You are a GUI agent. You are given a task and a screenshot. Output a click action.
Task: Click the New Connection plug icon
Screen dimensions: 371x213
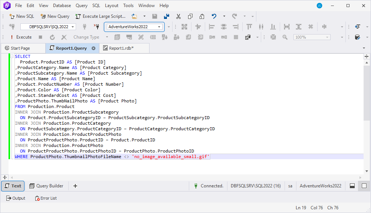tap(12, 27)
